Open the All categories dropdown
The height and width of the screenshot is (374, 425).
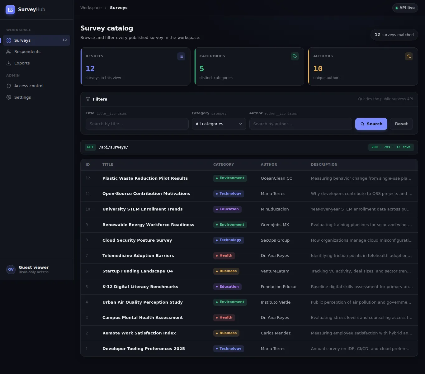(x=219, y=124)
